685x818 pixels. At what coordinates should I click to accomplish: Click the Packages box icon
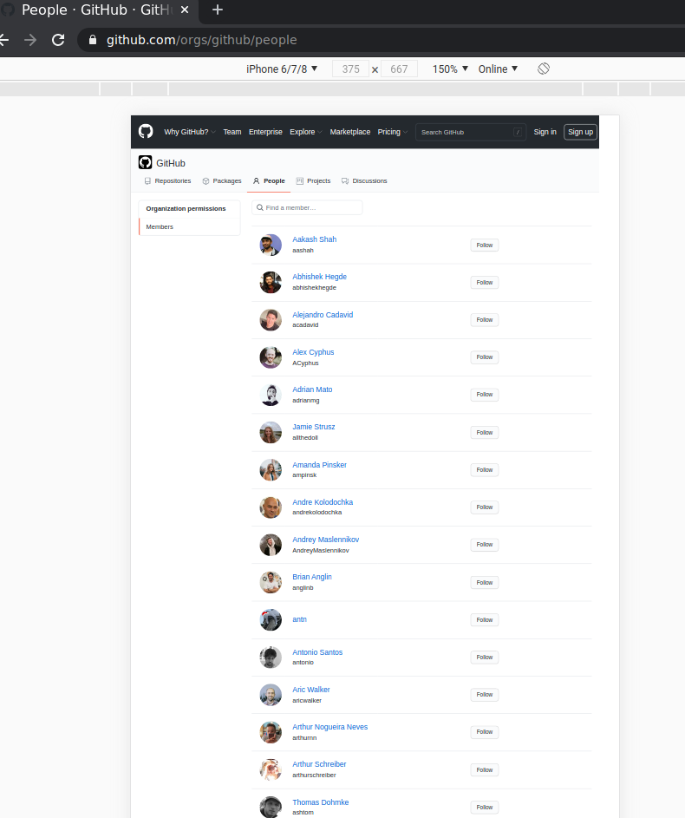(204, 180)
